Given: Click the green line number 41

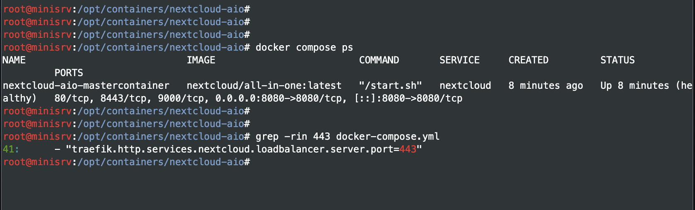Looking at the screenshot, I should [x=8, y=150].
